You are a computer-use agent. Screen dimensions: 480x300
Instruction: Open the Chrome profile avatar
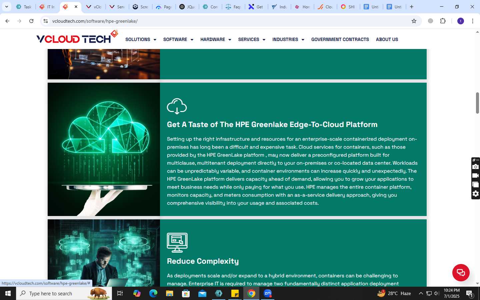point(461,21)
